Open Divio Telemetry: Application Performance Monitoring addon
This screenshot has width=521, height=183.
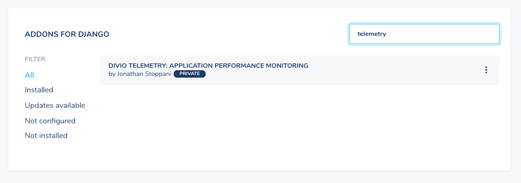[208, 66]
